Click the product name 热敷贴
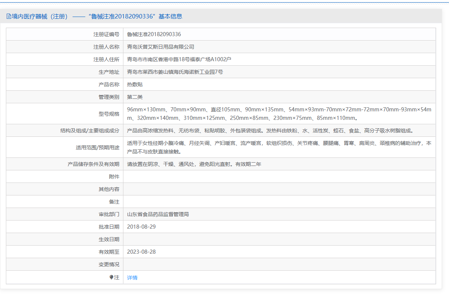The height and width of the screenshot is (295, 449). (135, 84)
